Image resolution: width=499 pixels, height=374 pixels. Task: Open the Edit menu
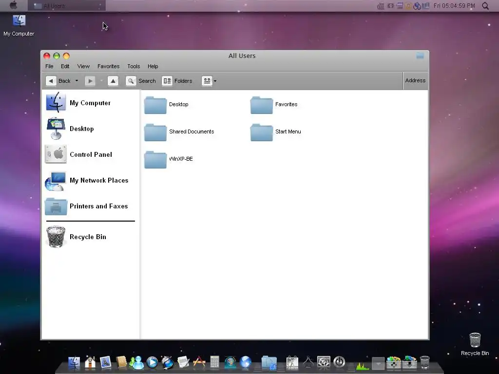65,66
